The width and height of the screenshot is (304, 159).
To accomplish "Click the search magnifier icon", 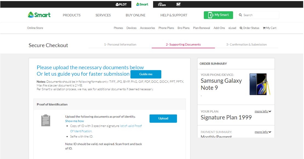I will pyautogui.click(x=240, y=15).
